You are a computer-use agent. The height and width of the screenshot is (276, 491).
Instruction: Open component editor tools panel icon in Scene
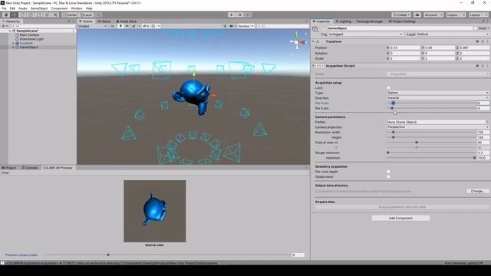[x=225, y=26]
